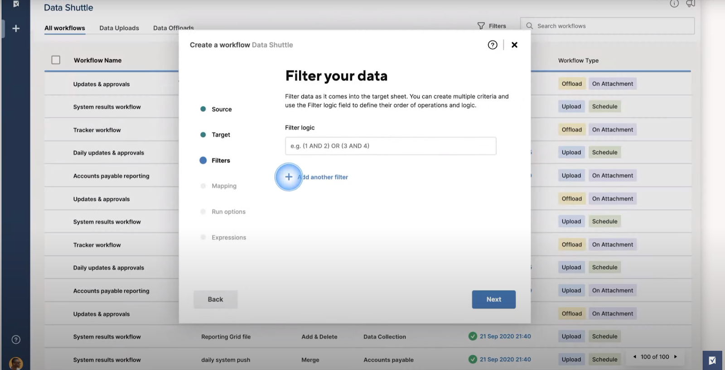Click 100 of 100 page indicator
This screenshot has width=725, height=370.
tap(655, 357)
